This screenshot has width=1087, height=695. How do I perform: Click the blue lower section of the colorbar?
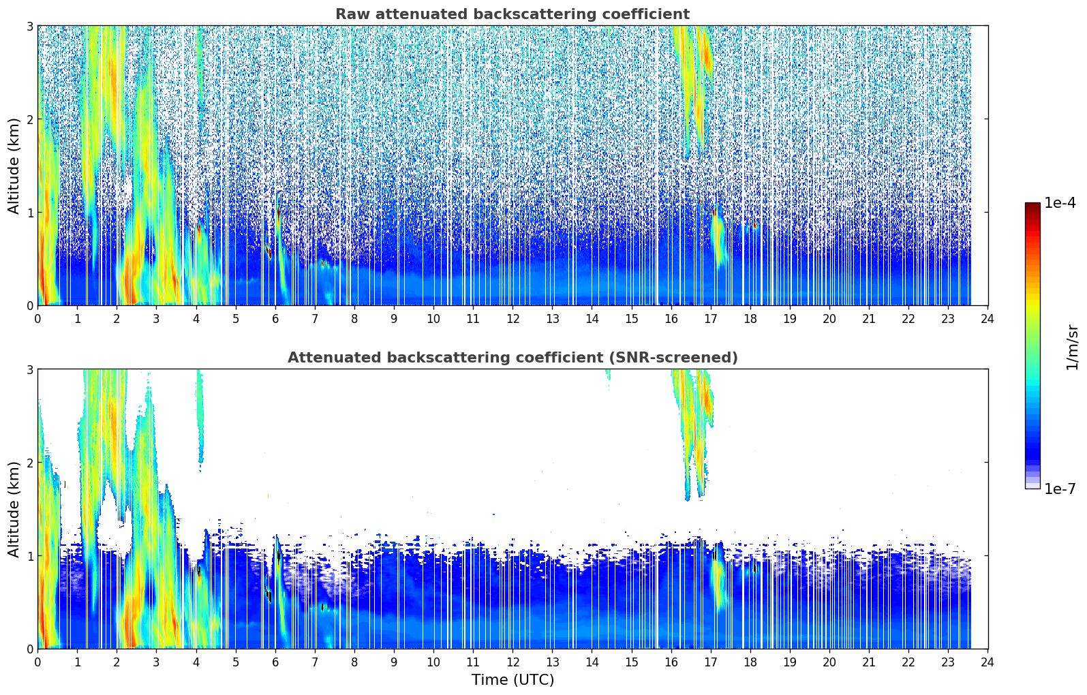click(x=1032, y=436)
